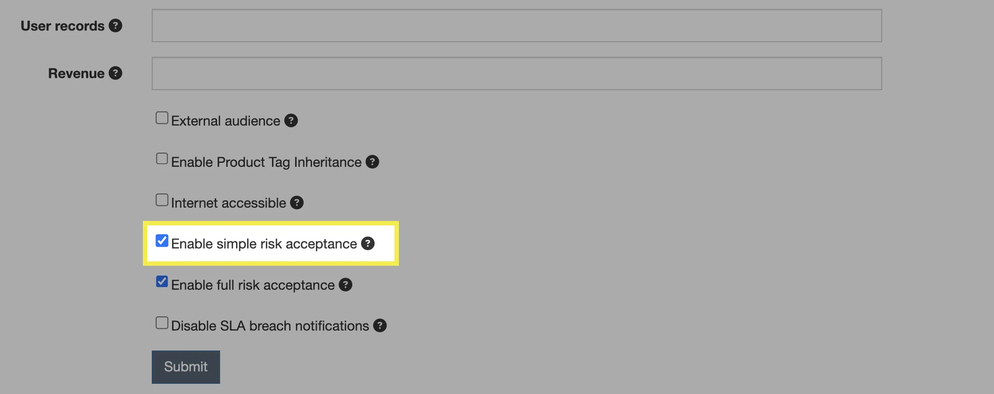Click the Disable SLA breach notifications label

(x=270, y=326)
